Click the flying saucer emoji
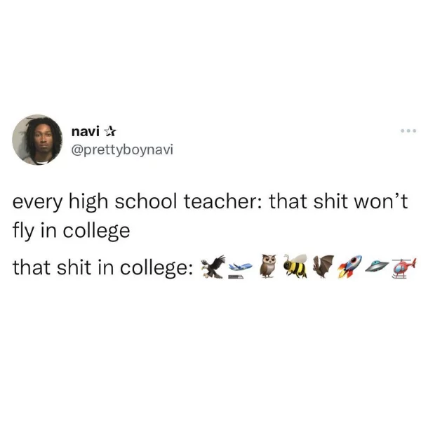This screenshot has height=421, width=421. 377,266
